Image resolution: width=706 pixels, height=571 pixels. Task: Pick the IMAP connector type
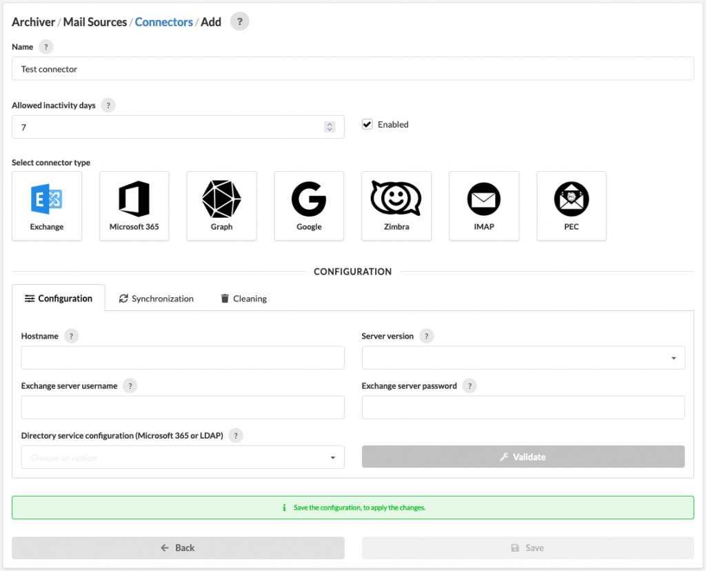484,206
